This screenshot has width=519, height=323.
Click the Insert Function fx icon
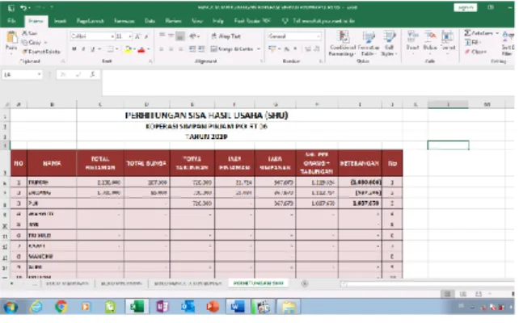click(x=93, y=75)
